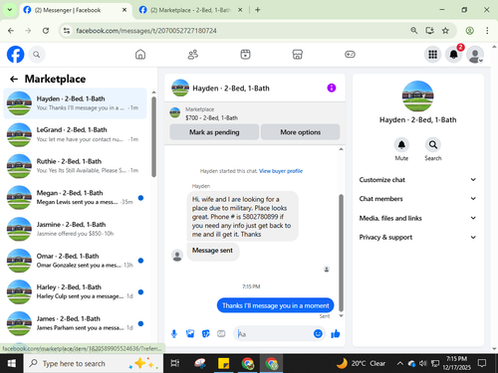
Task: Expand Media, files and links section
Action: pyautogui.click(x=417, y=218)
